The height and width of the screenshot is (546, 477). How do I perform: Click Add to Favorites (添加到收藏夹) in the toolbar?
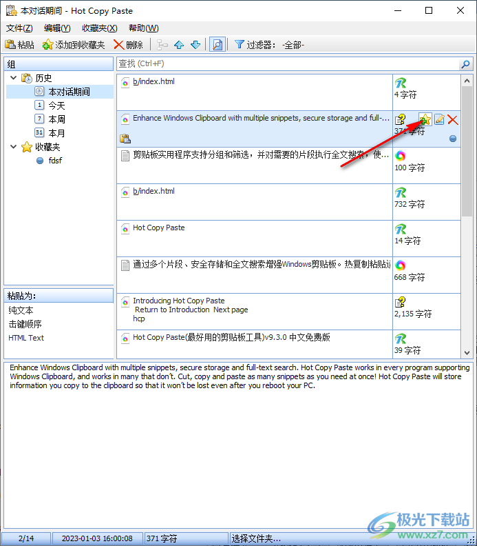point(74,45)
